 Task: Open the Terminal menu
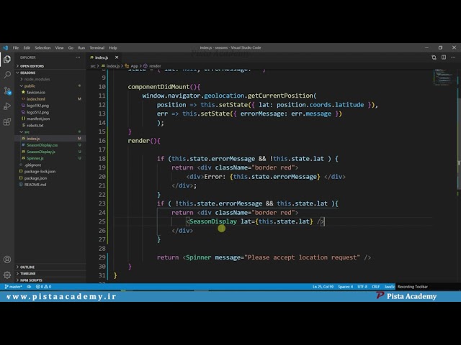coord(97,48)
